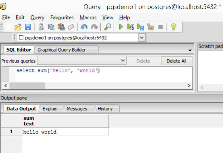Screen dimensions: 223x153
Task: Click the SQL editor right scroll arrow
Action: 189,86
